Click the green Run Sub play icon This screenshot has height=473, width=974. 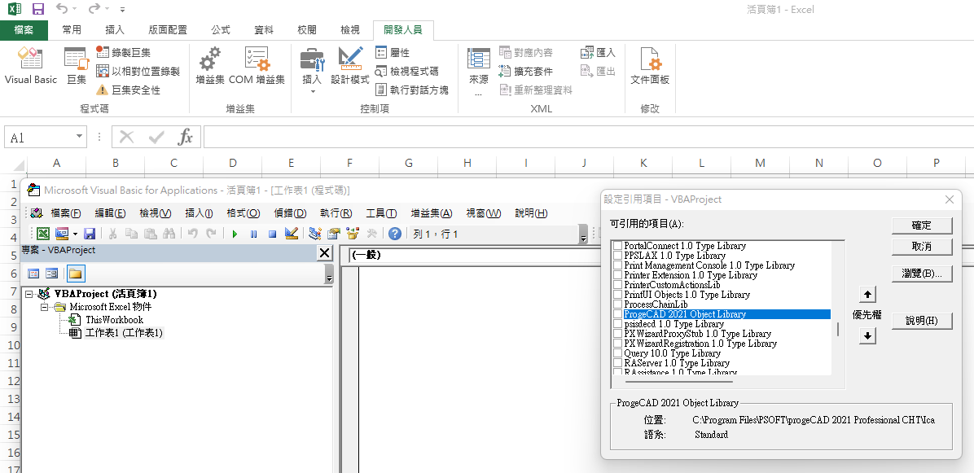coord(235,234)
